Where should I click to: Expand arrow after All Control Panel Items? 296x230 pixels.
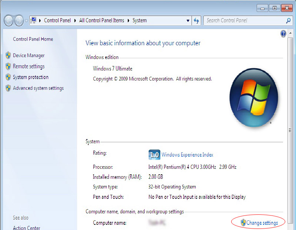pos(129,20)
